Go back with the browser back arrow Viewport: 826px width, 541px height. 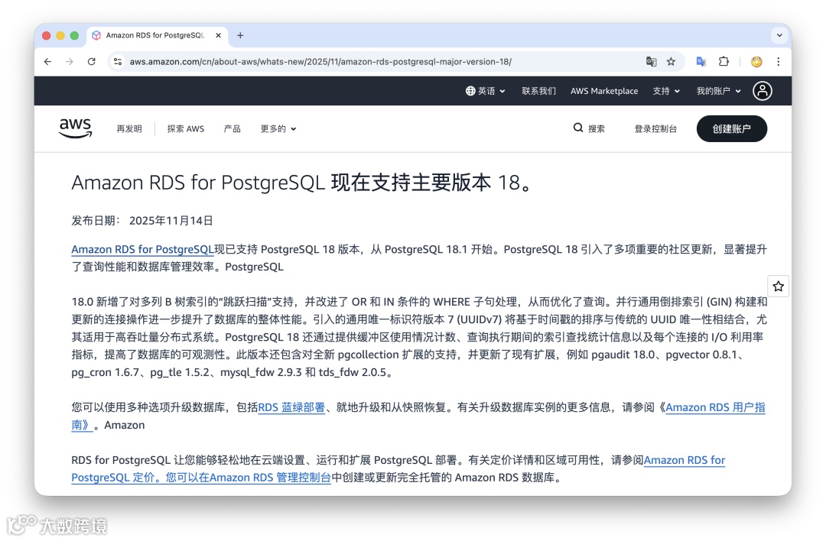coord(47,62)
